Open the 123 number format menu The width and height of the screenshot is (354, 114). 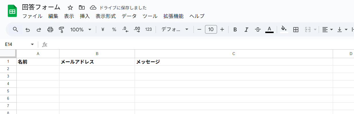148,29
